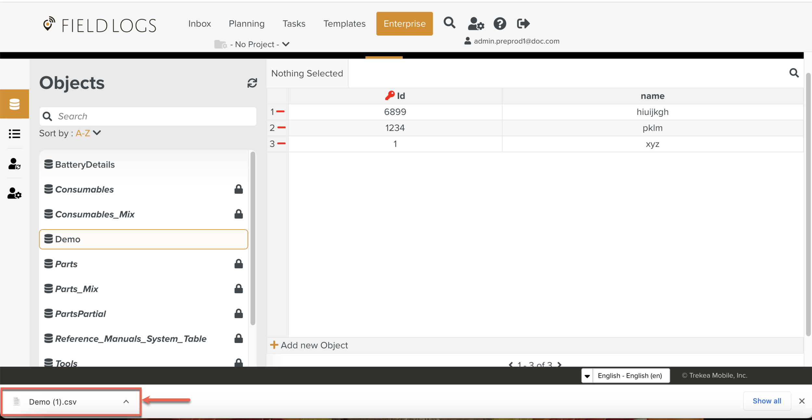812x420 pixels.
Task: Open the header search magnifier icon
Action: coord(449,23)
